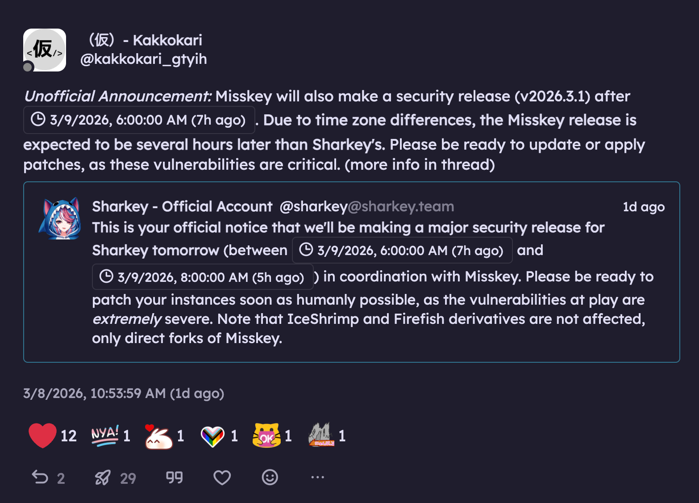Click the quoted note's "1d ago" timestamp
The height and width of the screenshot is (503, 699).
pos(644,207)
